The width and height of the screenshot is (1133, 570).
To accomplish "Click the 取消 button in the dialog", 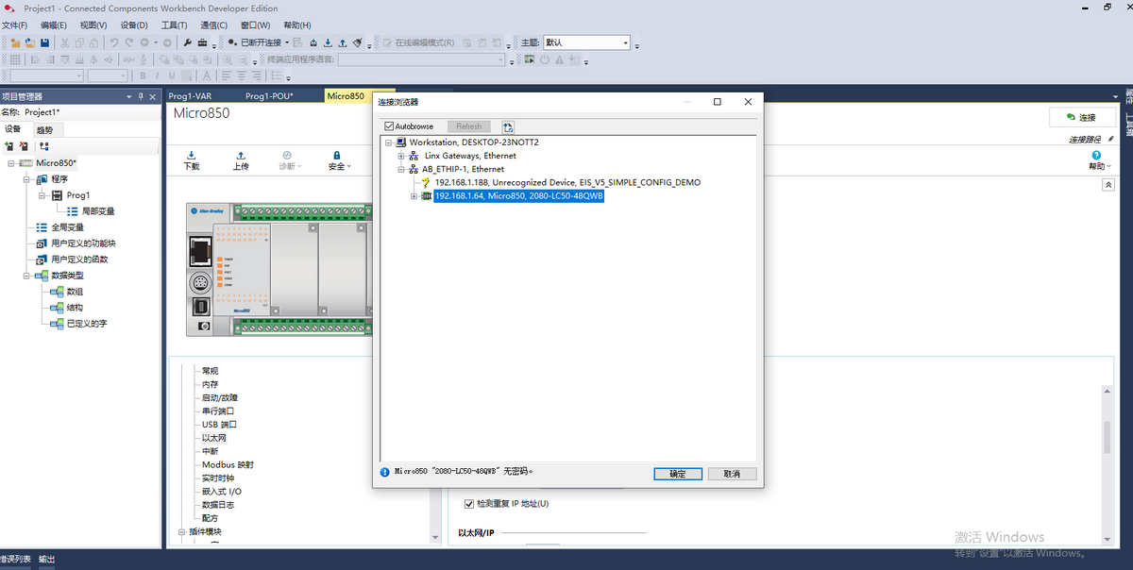I will click(732, 474).
